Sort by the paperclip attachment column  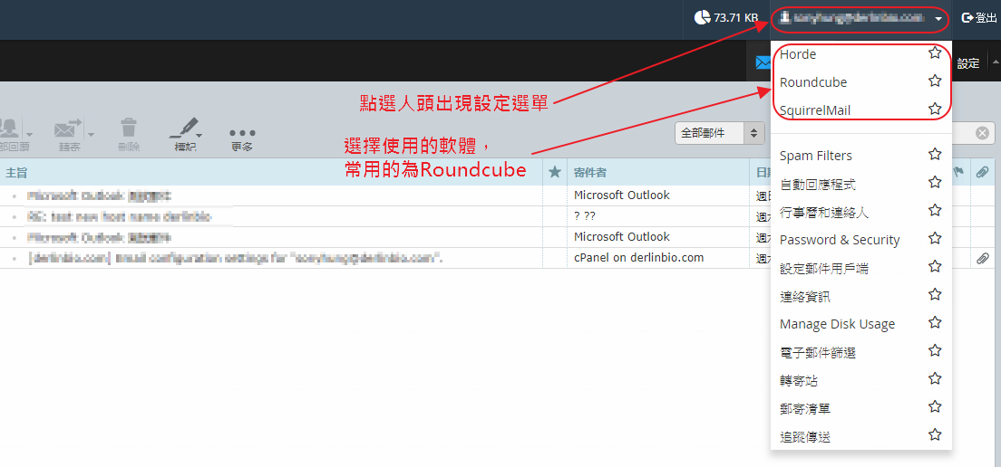982,172
